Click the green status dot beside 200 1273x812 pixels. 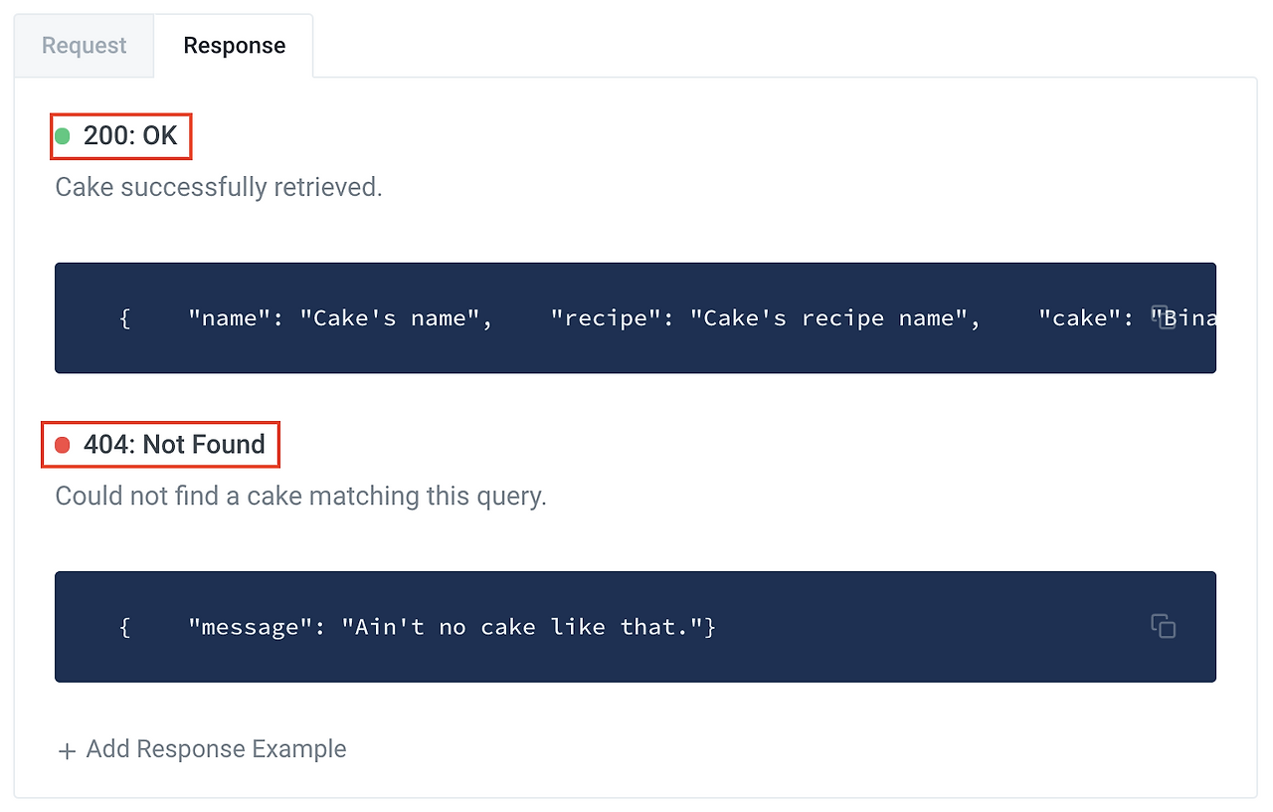pos(63,136)
